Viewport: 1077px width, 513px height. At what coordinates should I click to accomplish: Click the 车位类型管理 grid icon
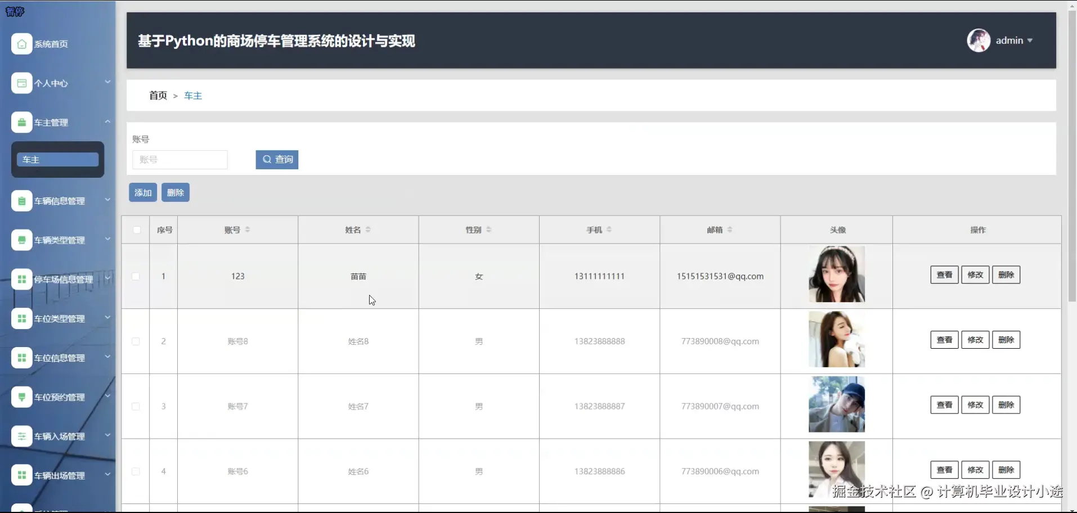[21, 318]
